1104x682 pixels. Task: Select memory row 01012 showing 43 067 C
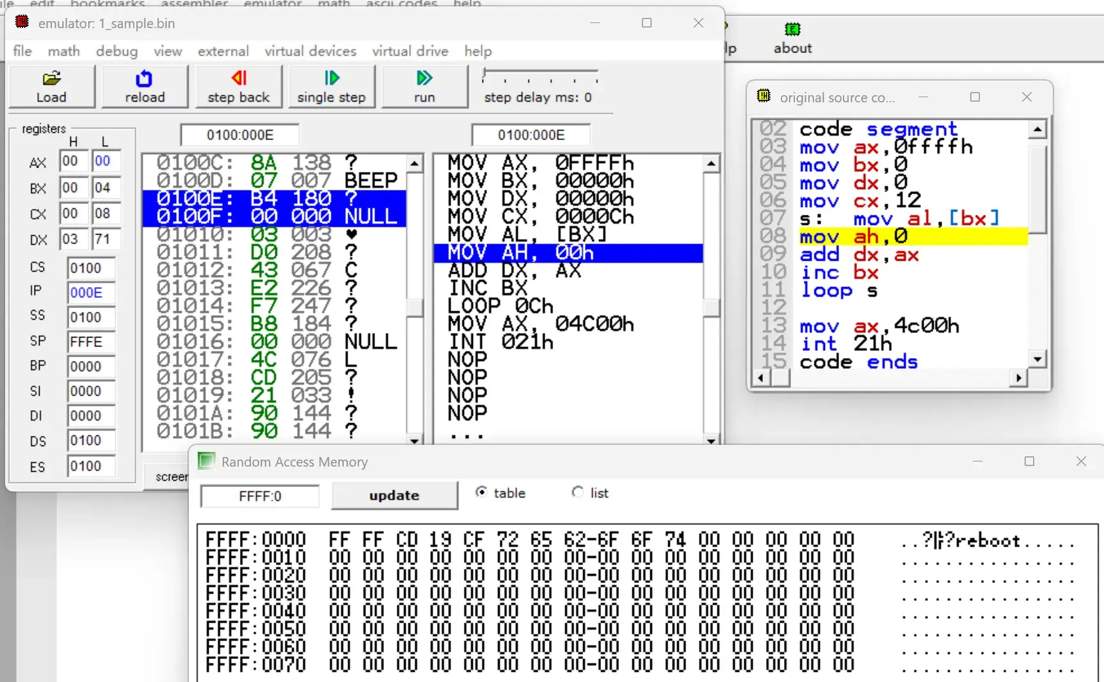[275, 270]
